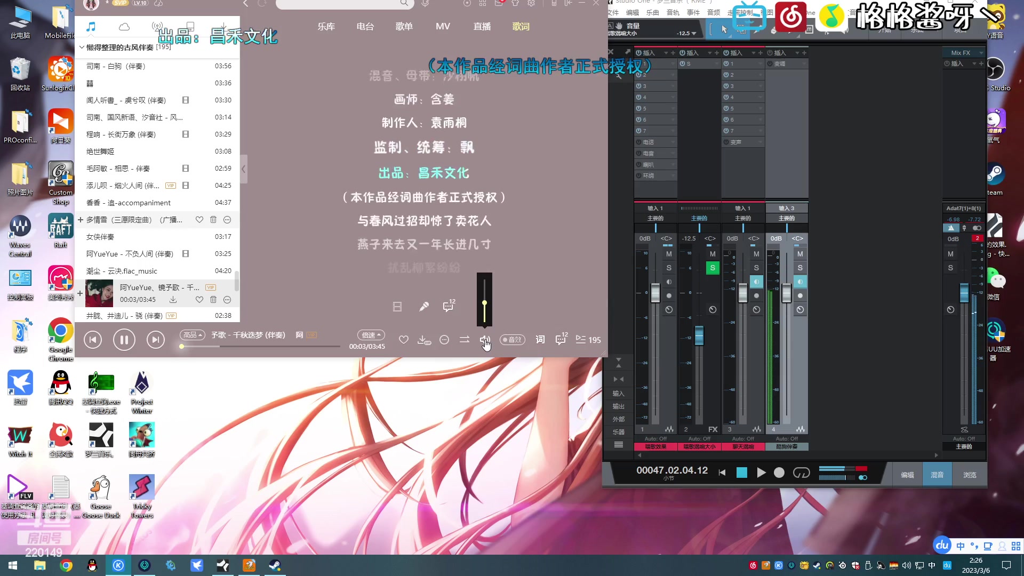Switch to the 乐库 tab

(326, 26)
